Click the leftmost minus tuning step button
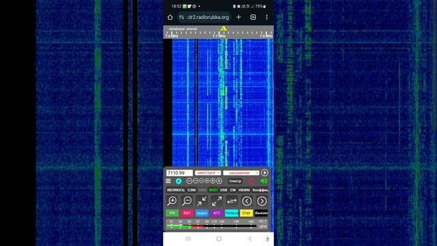 point(189,181)
